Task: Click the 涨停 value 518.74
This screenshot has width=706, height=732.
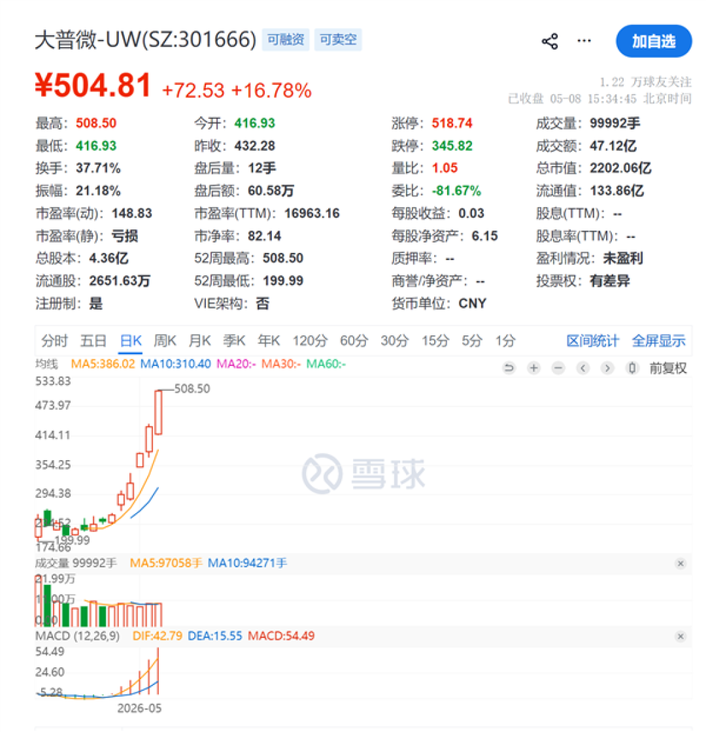Action: click(452, 124)
